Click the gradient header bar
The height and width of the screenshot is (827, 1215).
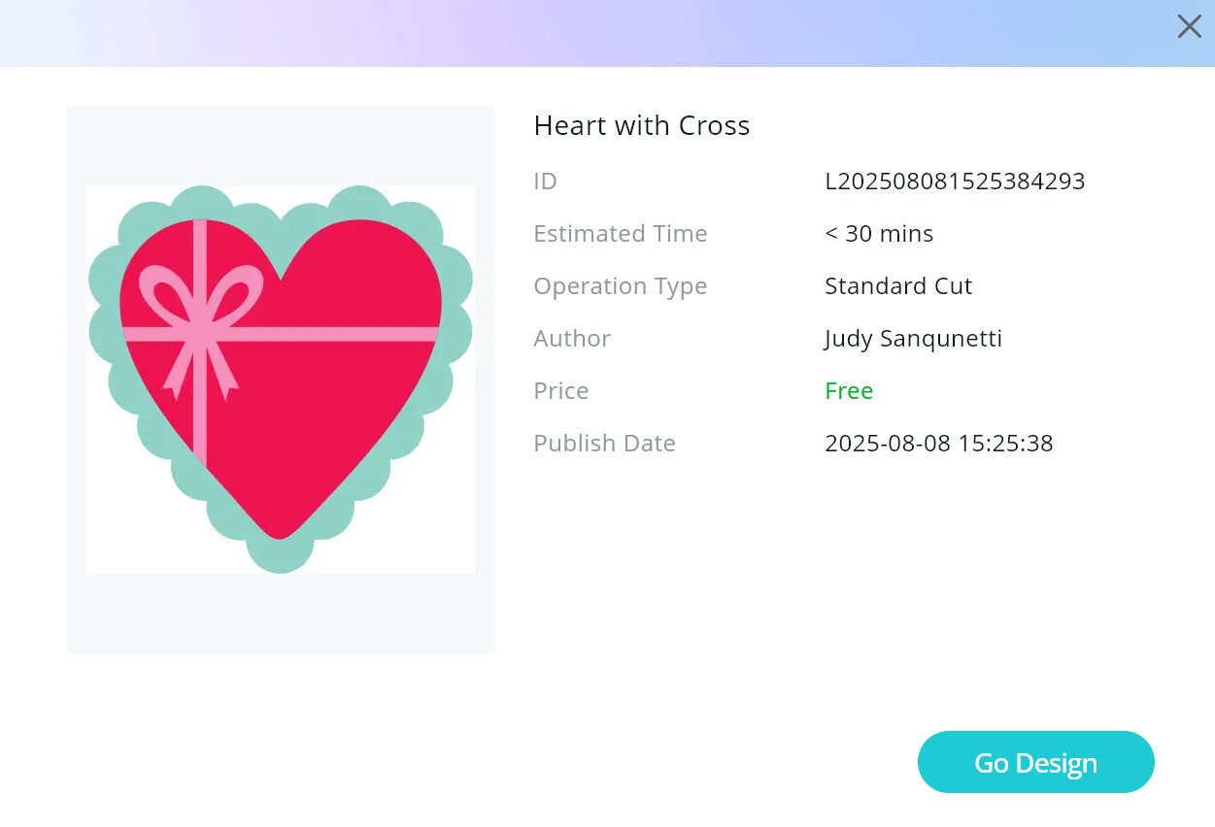583,33
